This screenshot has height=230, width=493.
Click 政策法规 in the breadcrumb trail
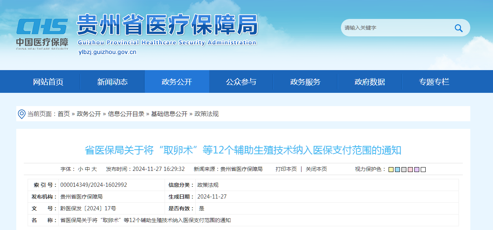coord(206,114)
